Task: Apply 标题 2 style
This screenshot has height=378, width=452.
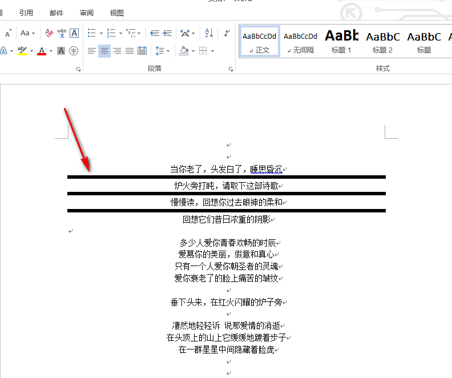Action: (x=383, y=41)
